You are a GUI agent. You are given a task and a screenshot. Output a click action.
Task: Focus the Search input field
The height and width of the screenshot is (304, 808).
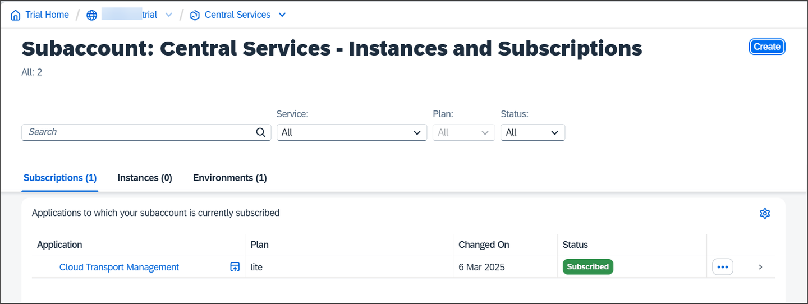click(146, 132)
